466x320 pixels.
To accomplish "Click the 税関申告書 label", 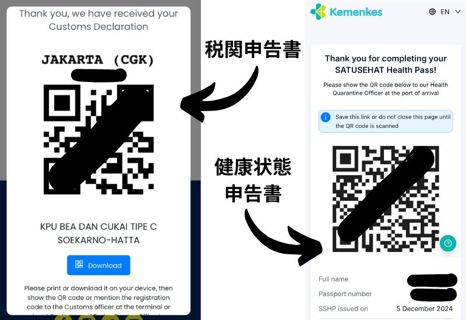I will pyautogui.click(x=253, y=49).
